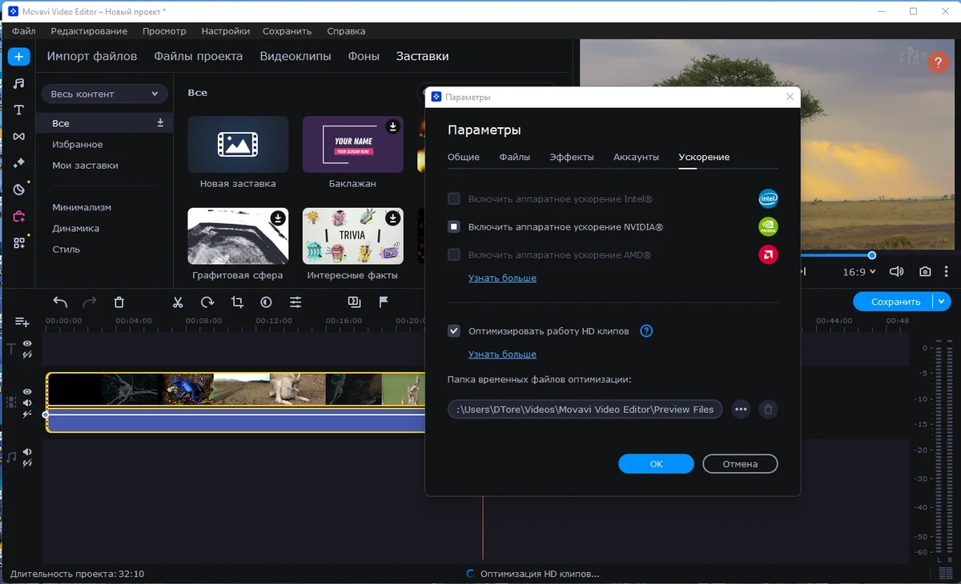Click the temporary files folder path field
961x584 pixels.
point(585,410)
